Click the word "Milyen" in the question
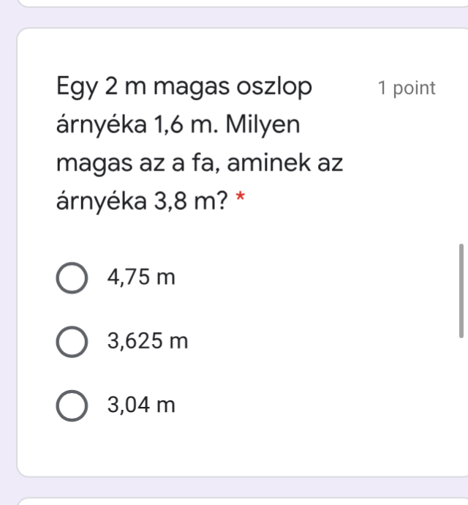 click(263, 125)
